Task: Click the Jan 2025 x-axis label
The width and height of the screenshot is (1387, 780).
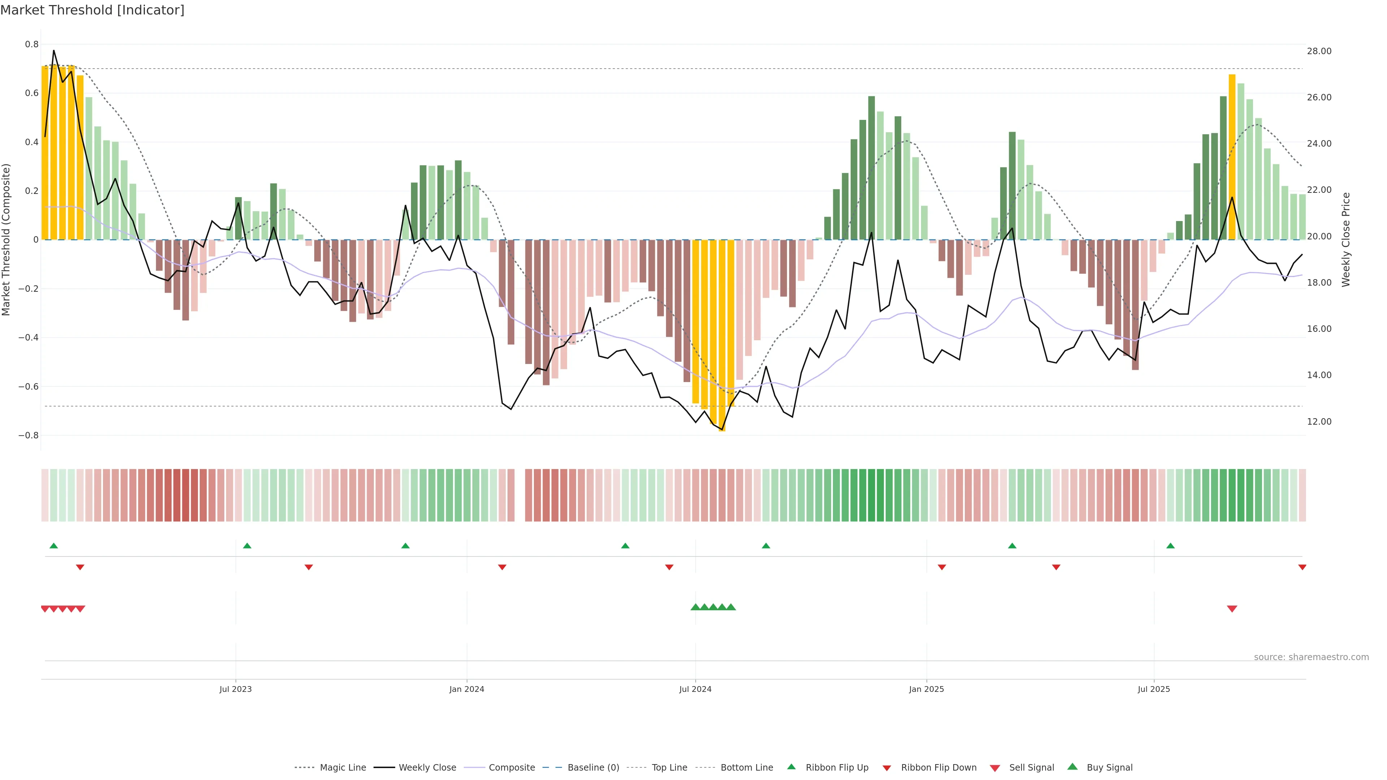Action: (926, 689)
